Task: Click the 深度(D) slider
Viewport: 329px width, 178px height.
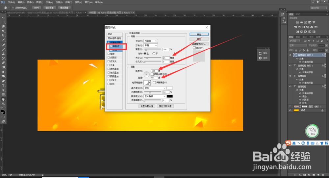Action: click(152, 50)
